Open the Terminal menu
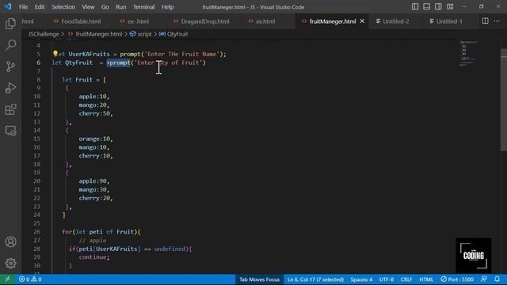The width and height of the screenshot is (507, 285). coord(144,7)
